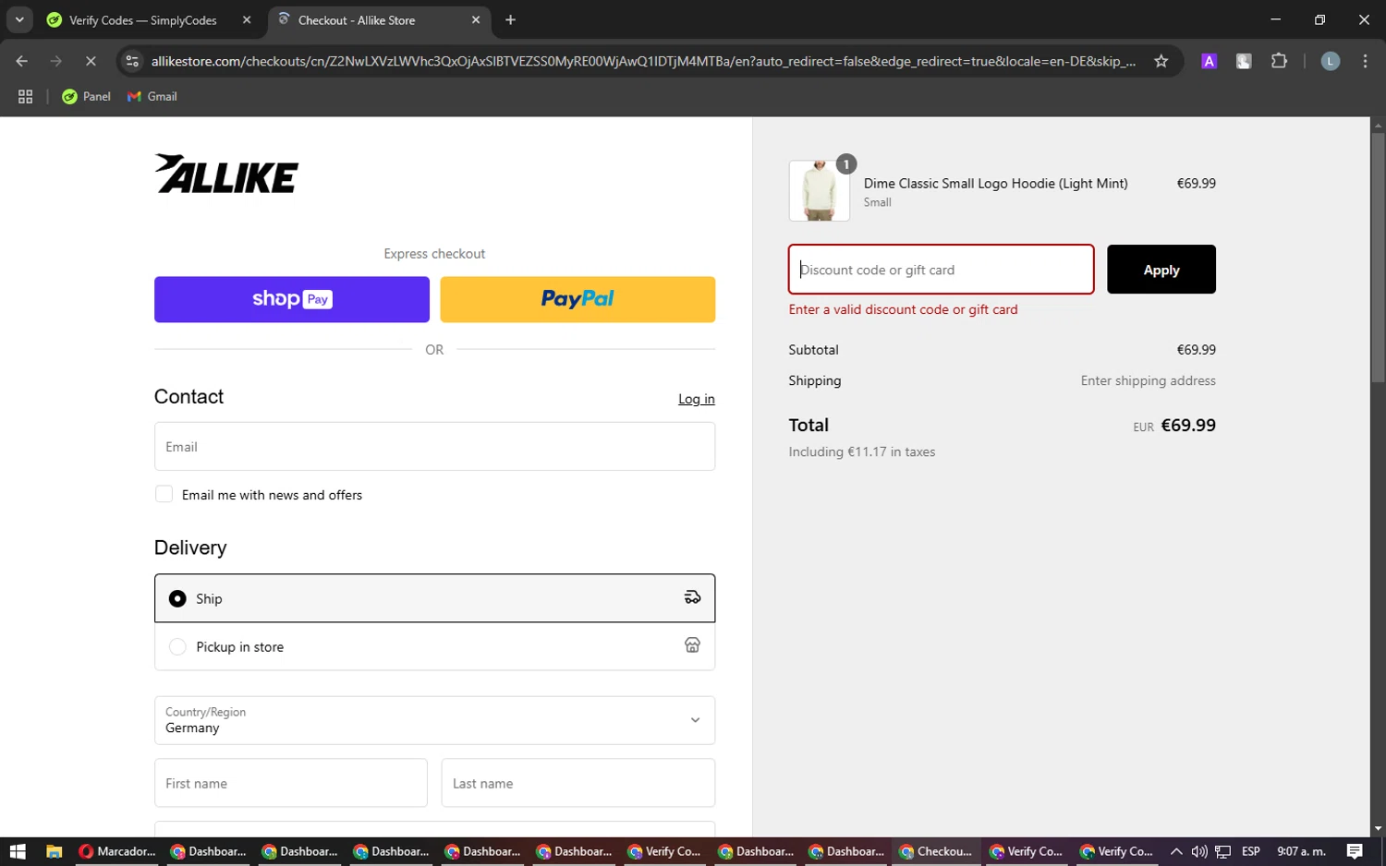Switch to the Verify Codes — SimplyCodes tab
1386x866 pixels.
(141, 19)
